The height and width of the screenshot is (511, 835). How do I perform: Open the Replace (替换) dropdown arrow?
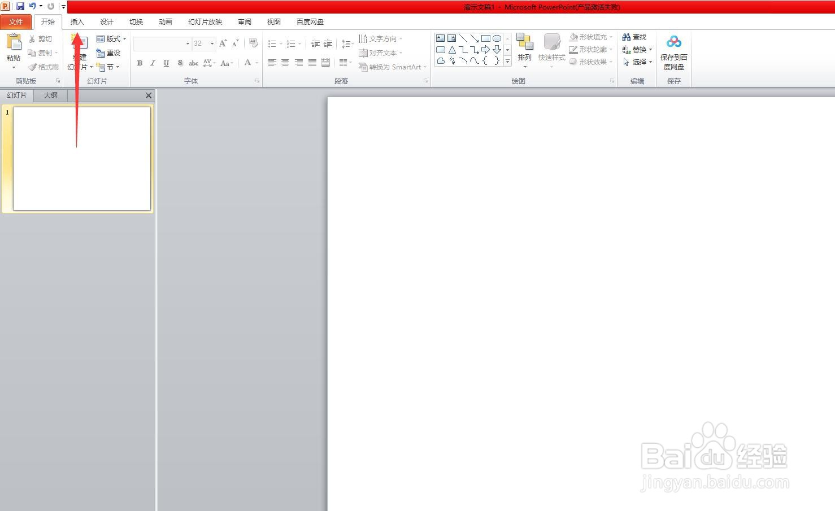650,50
